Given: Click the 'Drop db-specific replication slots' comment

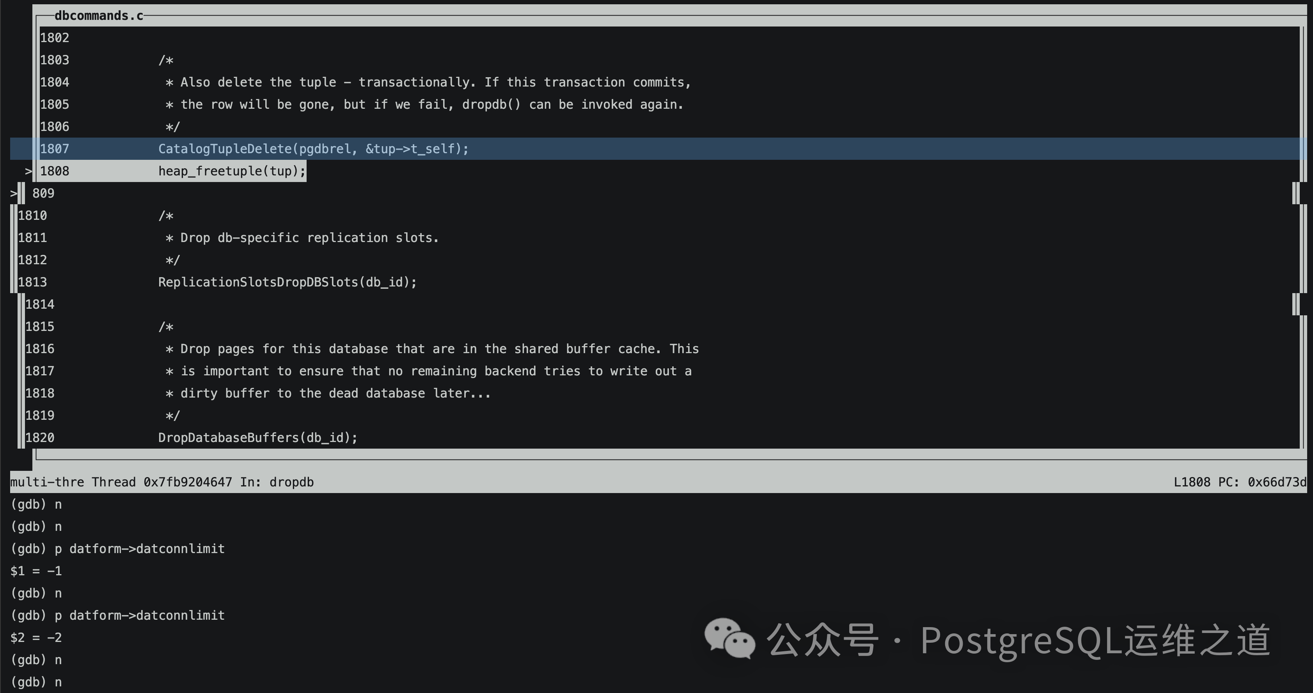Looking at the screenshot, I should (x=302, y=238).
